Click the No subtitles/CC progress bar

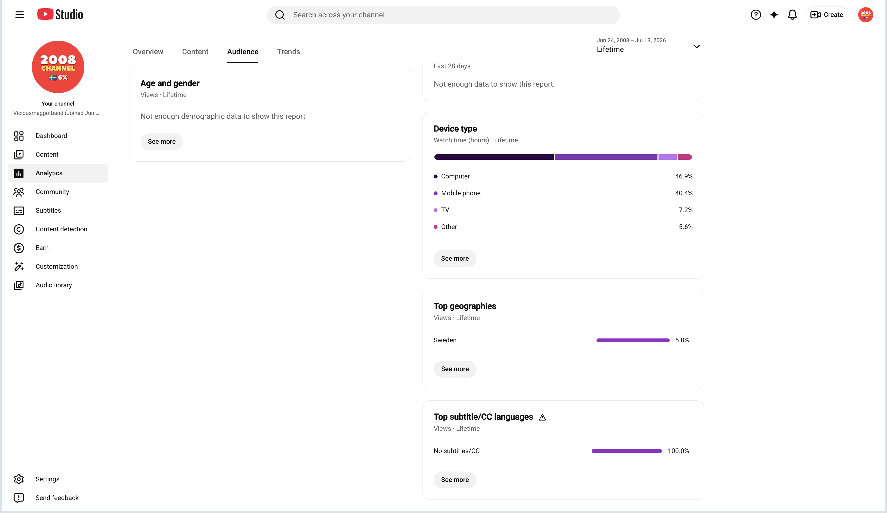tap(627, 451)
